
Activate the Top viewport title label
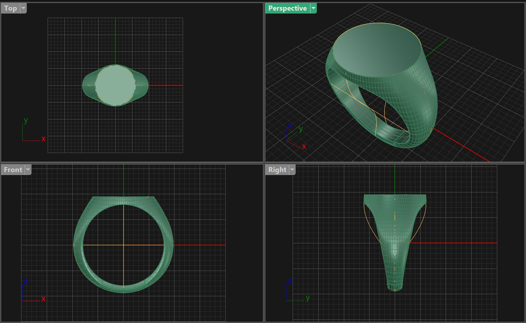[11, 9]
